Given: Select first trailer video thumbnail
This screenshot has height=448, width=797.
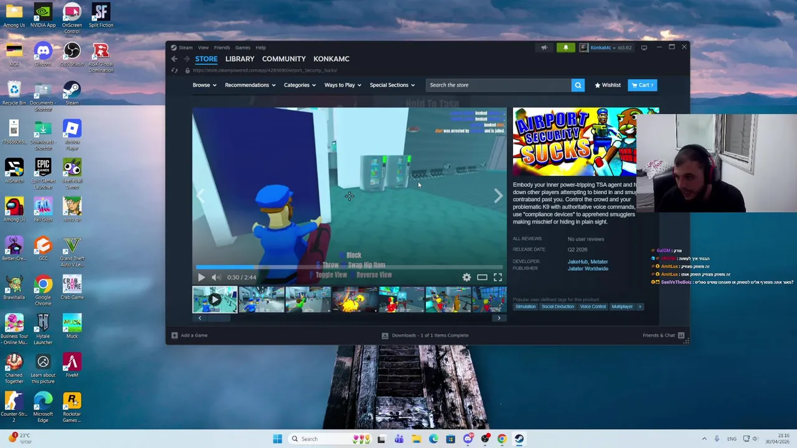Looking at the screenshot, I should pos(215,299).
